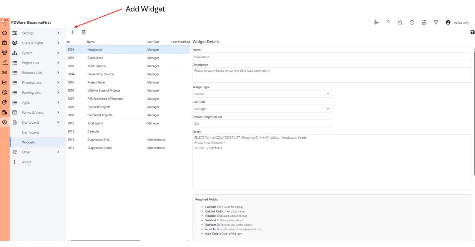Click the Settings sliders icon in menu
475x247 pixels.
(x=15, y=33)
